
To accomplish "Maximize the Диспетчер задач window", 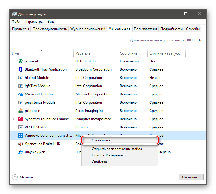I will pos(186,14).
